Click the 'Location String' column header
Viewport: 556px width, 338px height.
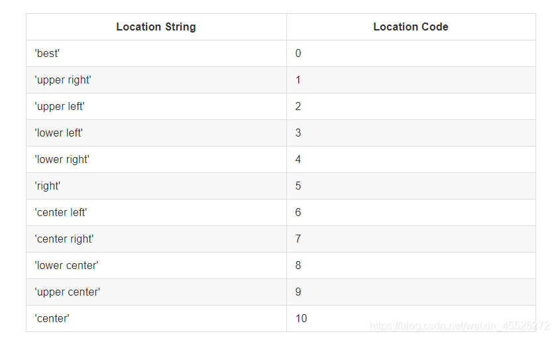click(x=156, y=27)
